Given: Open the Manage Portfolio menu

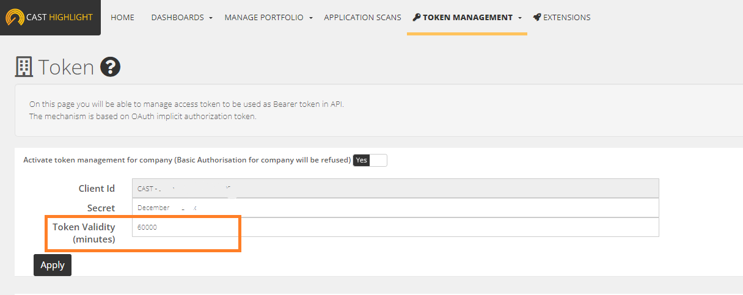Looking at the screenshot, I should tap(264, 17).
